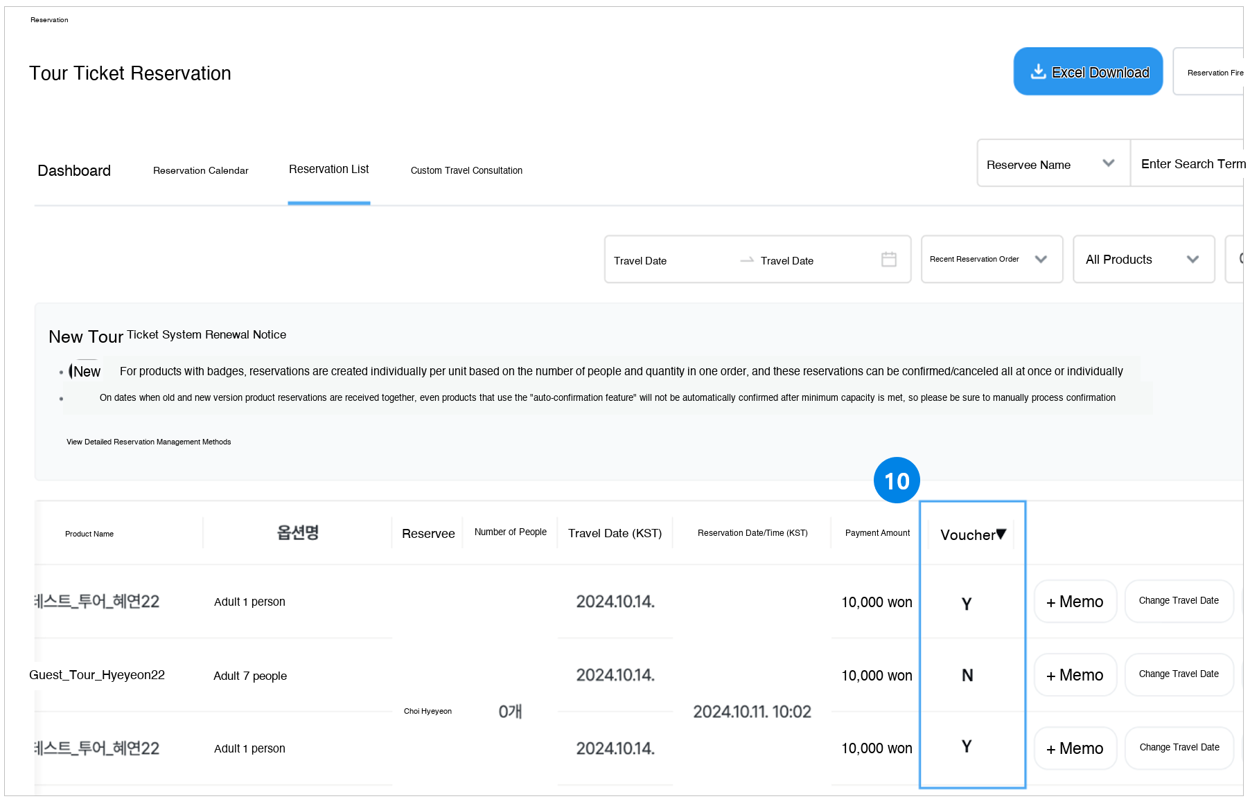Click the Excel Download button

1087,72
